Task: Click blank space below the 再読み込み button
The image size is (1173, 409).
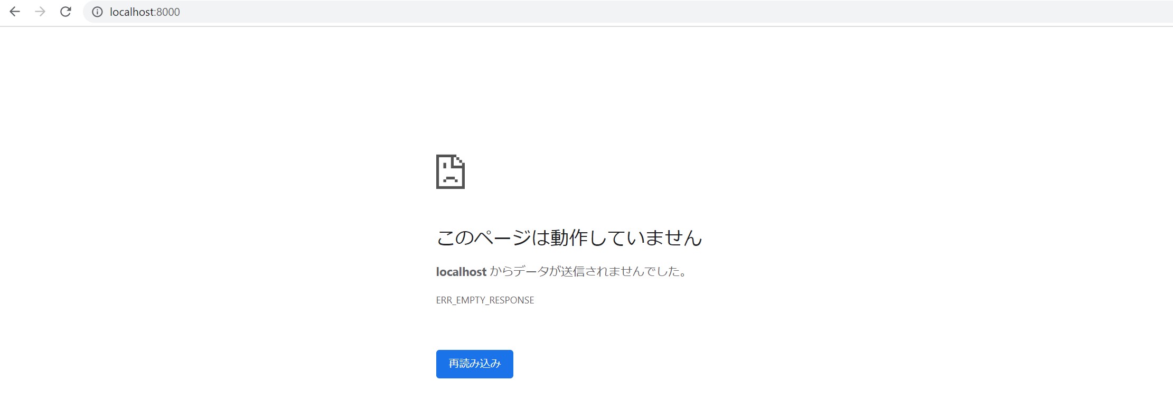Action: click(x=474, y=396)
